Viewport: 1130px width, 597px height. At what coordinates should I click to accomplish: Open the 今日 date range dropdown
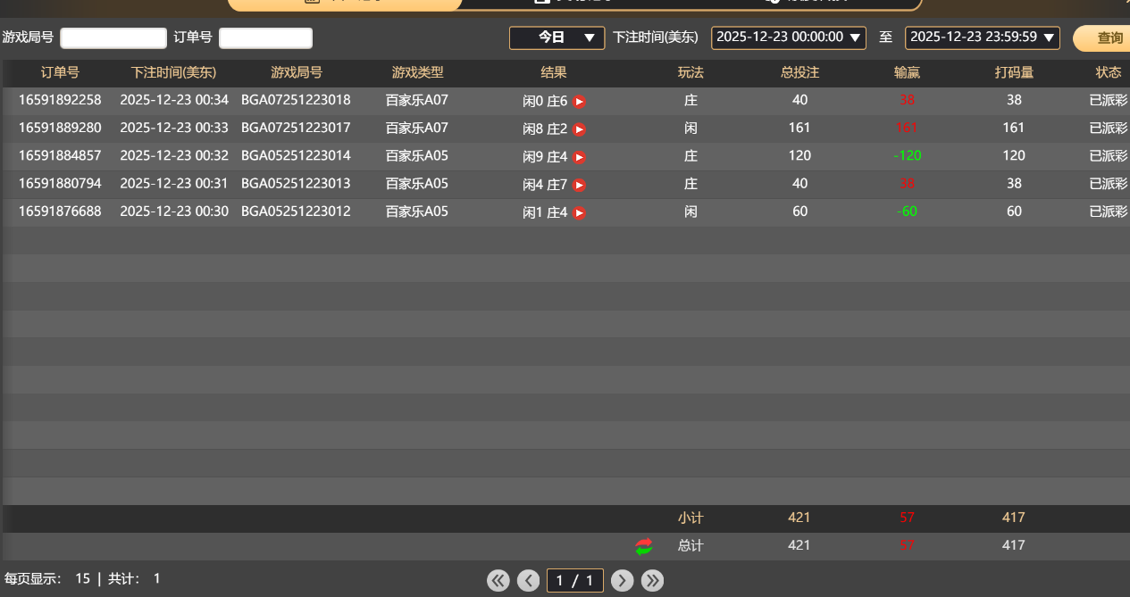[x=557, y=37]
